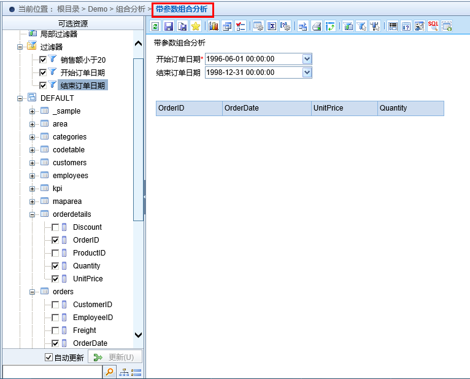Uncheck the orderdetails OrderID field checkbox
This screenshot has height=379, width=470.
55,240
